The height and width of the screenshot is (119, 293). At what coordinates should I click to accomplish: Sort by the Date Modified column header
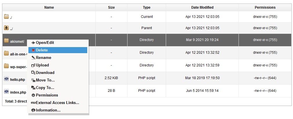tap(202, 8)
